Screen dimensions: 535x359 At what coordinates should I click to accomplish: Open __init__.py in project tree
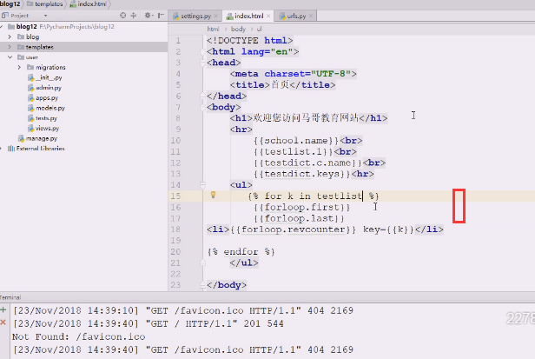pyautogui.click(x=45, y=77)
